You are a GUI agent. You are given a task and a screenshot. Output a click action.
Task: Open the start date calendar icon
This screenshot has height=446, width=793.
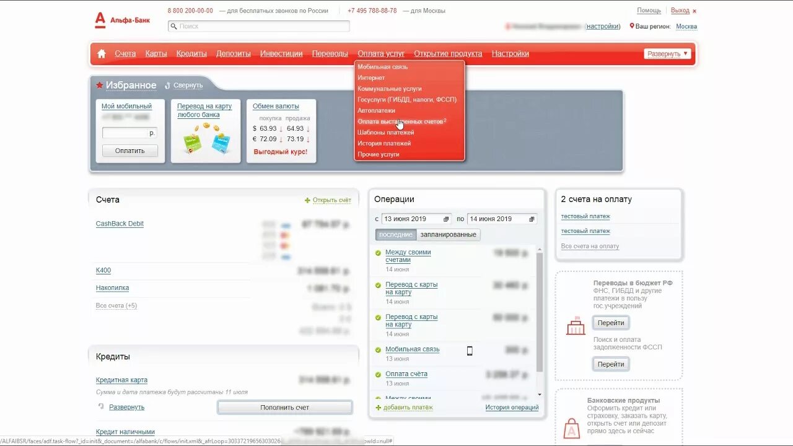[x=446, y=219]
